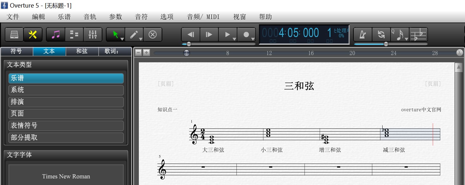Select the 表情符号 text type
465x185 pixels.
[66, 126]
